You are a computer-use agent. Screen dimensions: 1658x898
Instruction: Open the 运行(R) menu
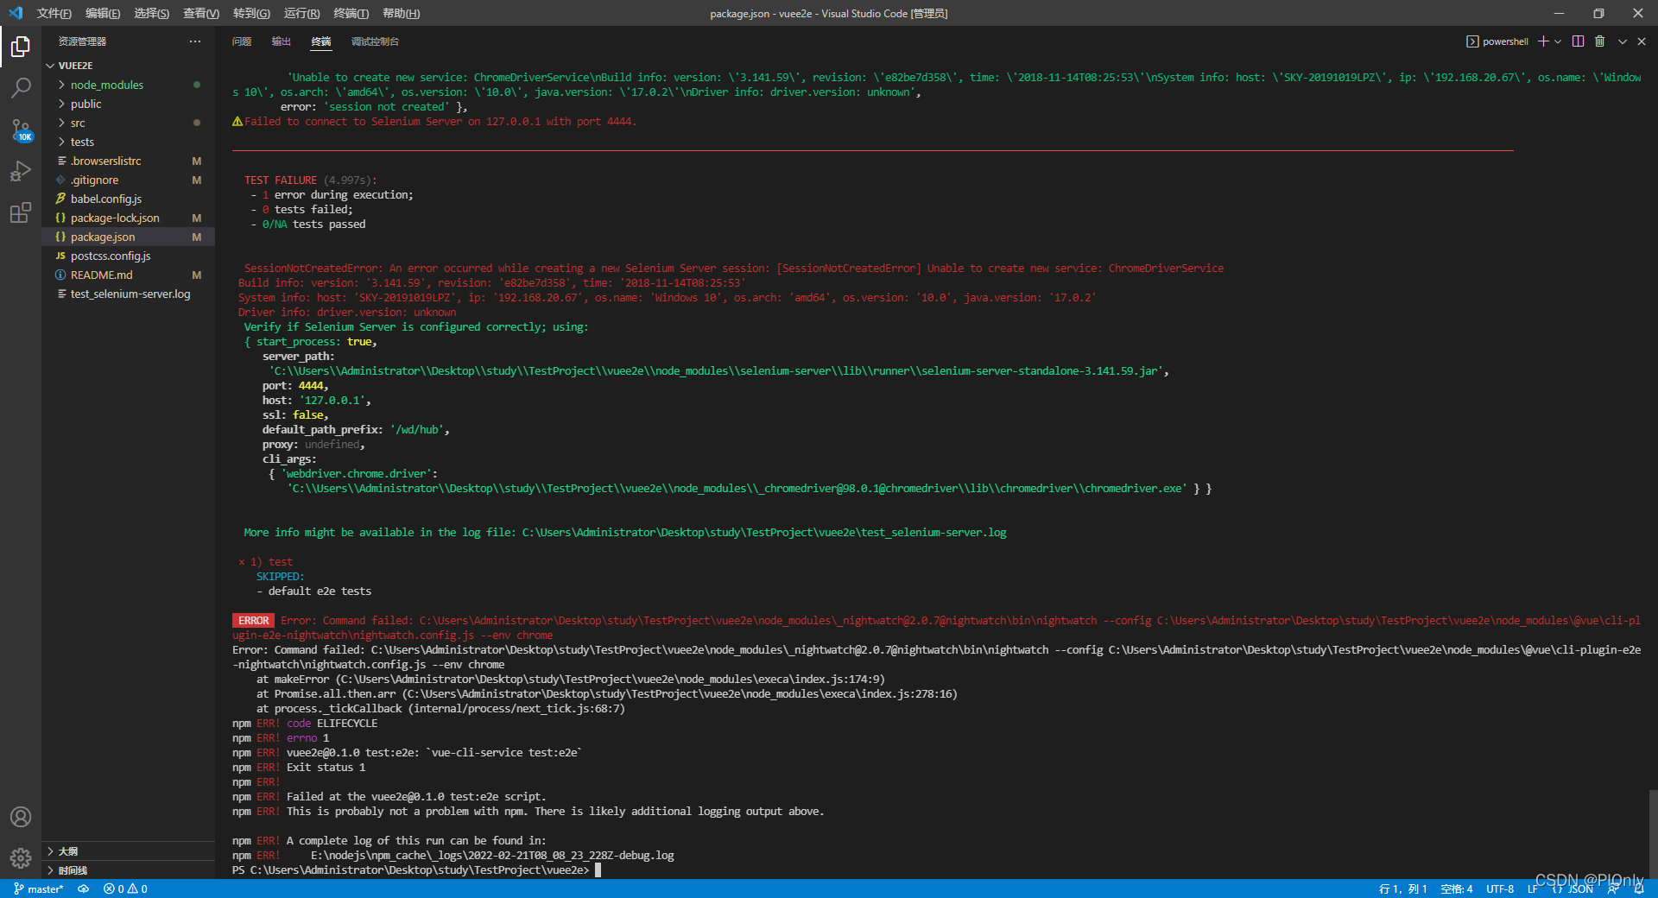point(301,13)
